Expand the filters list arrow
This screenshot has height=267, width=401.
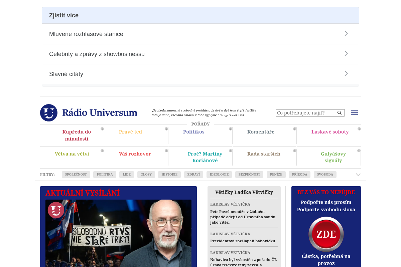coord(358,175)
